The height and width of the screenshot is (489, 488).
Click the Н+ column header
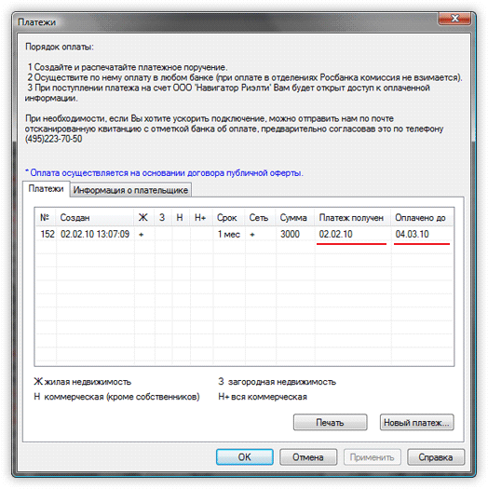201,217
